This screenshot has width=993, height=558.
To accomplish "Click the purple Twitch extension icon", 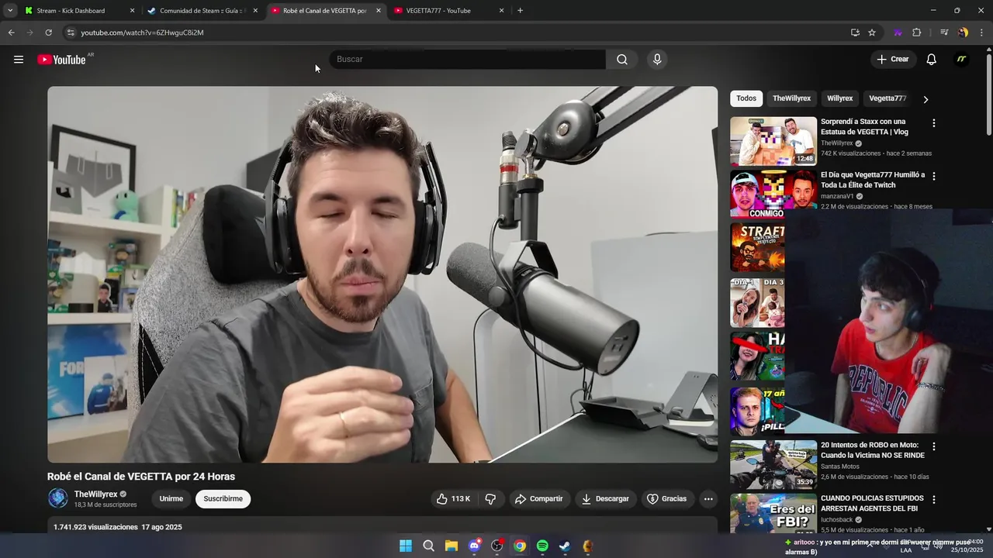I will click(898, 33).
